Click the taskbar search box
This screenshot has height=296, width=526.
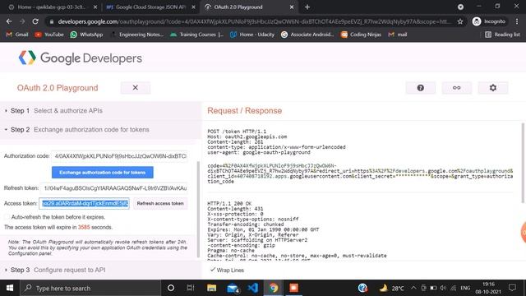point(90,288)
